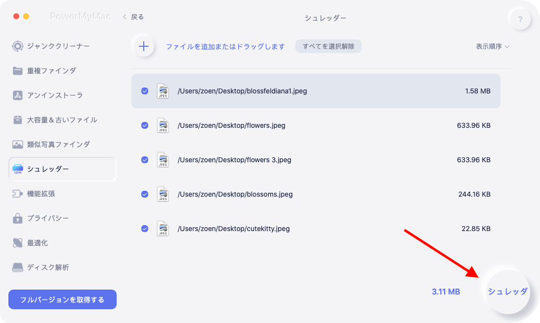The width and height of the screenshot is (540, 323).
Task: Select the /Users/zoen/Desktop/flowers.jpeg path
Action: 231,125
